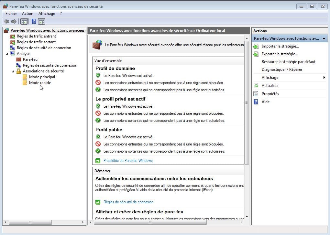Toggle the console tree pane icon
This screenshot has height=235, width=330.
point(24,21)
